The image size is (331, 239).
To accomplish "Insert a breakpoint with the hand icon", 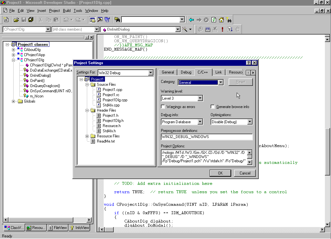I will pyautogui.click(x=237, y=29).
